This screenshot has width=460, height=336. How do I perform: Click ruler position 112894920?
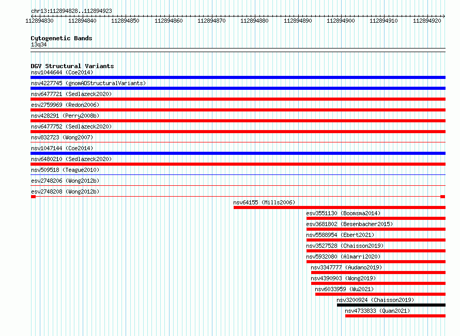tap(427, 21)
